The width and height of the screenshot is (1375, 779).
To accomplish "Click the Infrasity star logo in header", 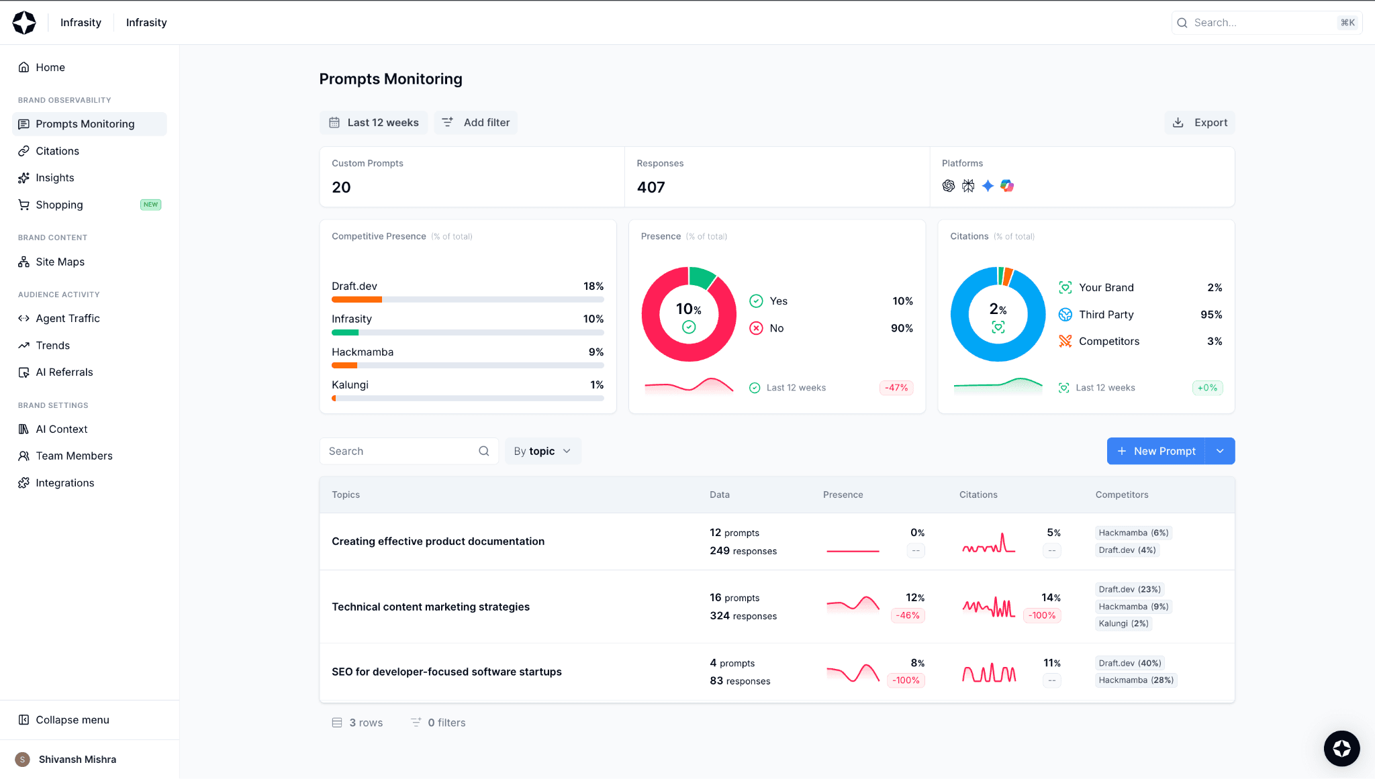I will 24,22.
